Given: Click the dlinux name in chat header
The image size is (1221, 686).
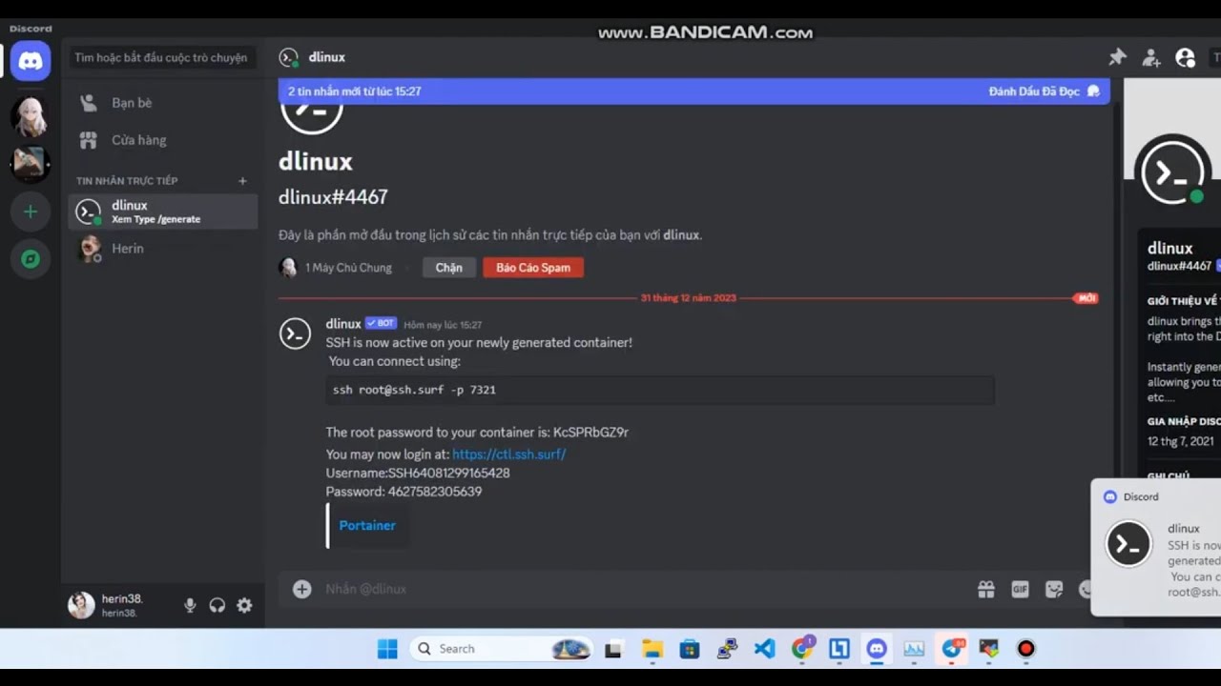Looking at the screenshot, I should click(327, 57).
